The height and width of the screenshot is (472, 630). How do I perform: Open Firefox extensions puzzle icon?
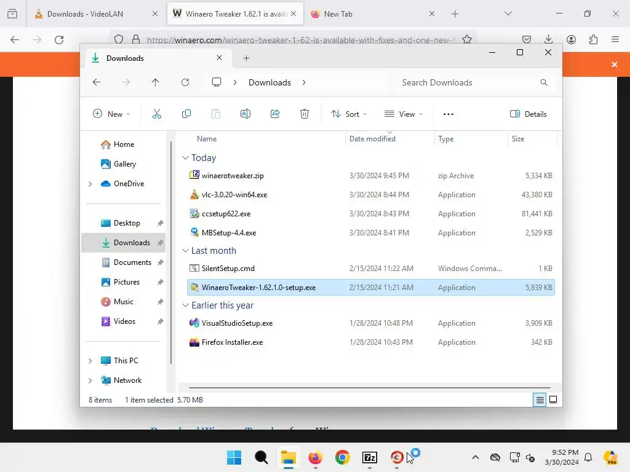click(x=593, y=39)
